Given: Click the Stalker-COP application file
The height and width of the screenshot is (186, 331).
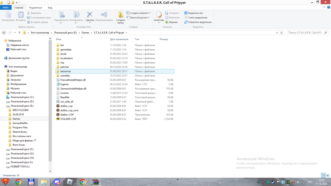Looking at the screenshot, I should pyautogui.click(x=67, y=115).
